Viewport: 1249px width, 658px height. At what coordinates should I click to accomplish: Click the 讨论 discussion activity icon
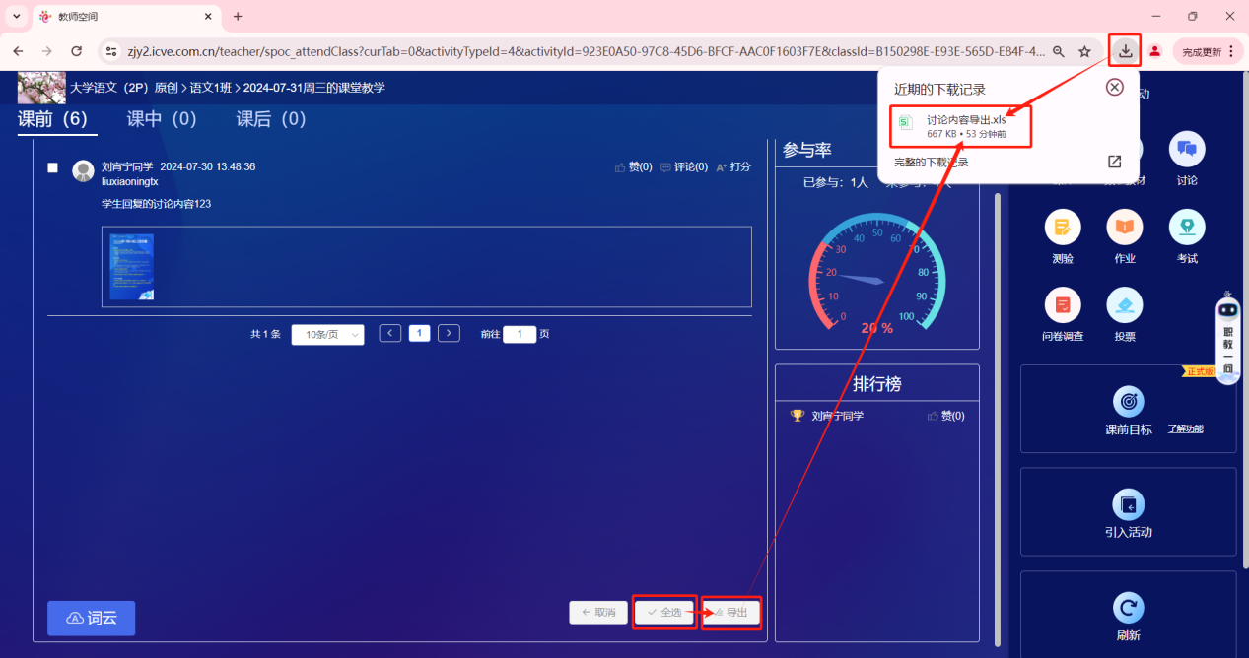click(x=1186, y=150)
